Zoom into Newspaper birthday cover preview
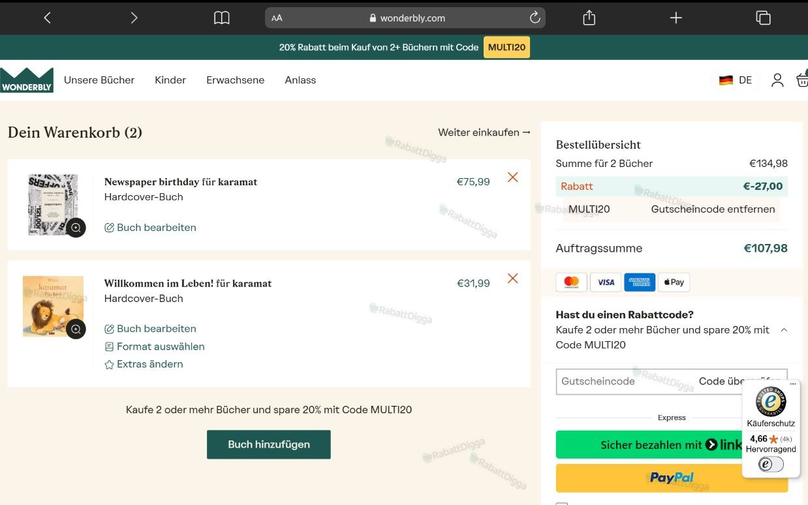 coord(76,228)
